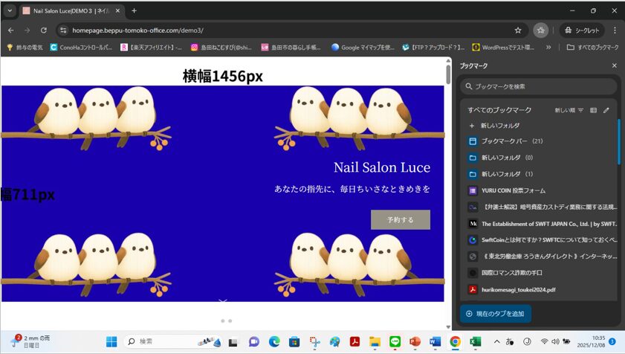Open the 島田ねこむすび Instagram bookmark
The height and width of the screenshot is (354, 625).
click(x=221, y=47)
